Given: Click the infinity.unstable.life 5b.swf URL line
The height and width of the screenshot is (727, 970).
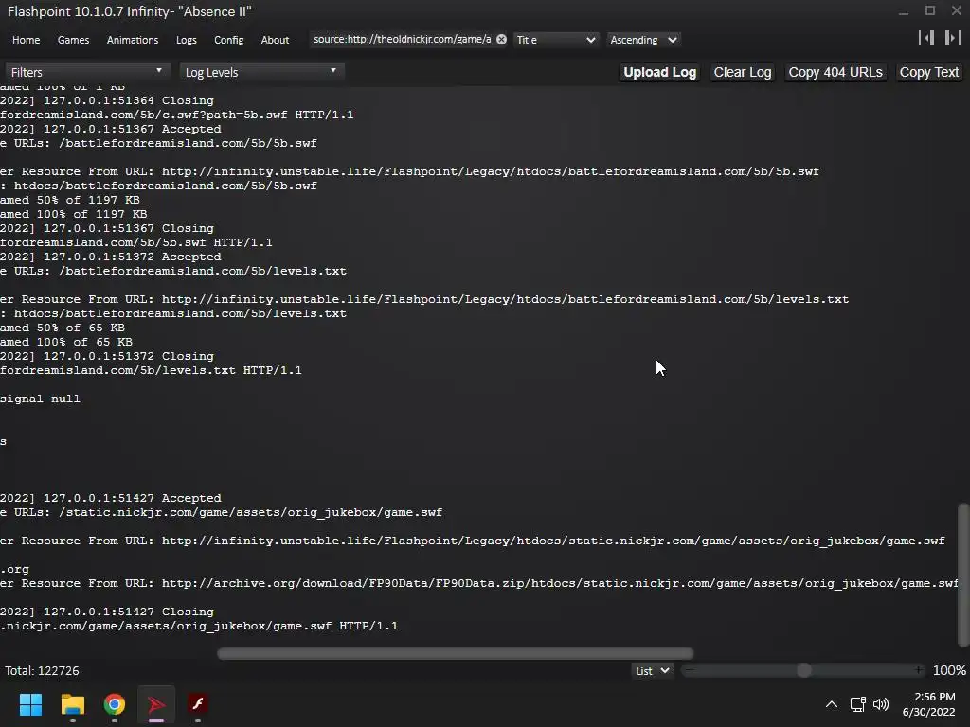Looking at the screenshot, I should 409,171.
